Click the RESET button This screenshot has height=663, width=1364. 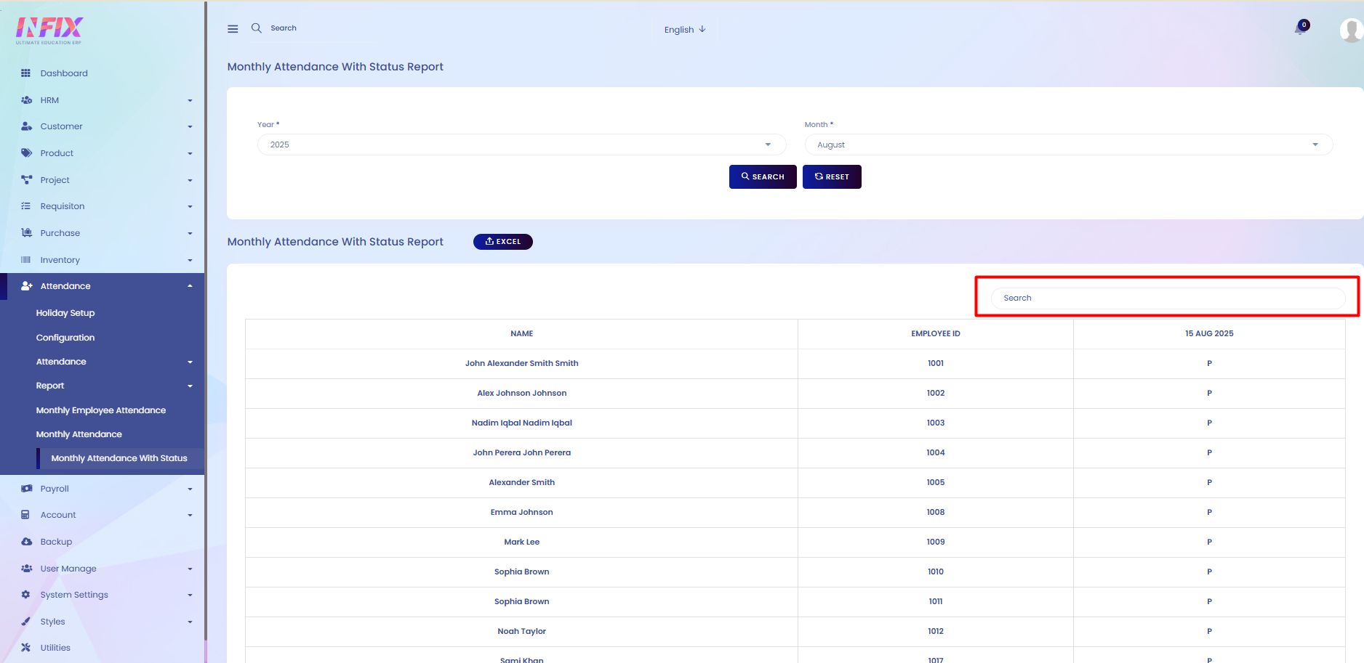click(x=832, y=176)
